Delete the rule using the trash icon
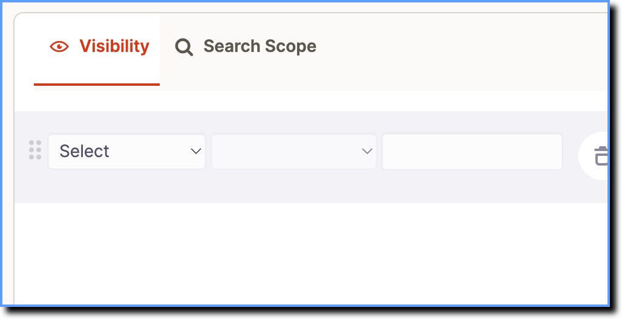622x319 pixels. (601, 156)
